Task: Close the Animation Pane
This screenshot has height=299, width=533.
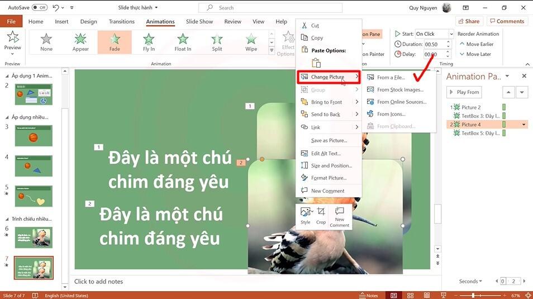Action: (x=524, y=76)
